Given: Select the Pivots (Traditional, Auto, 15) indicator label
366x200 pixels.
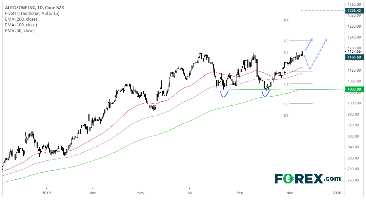Looking at the screenshot, I should (x=32, y=14).
